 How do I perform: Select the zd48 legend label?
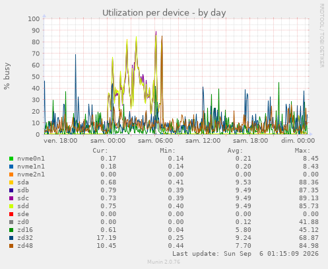point(25,246)
